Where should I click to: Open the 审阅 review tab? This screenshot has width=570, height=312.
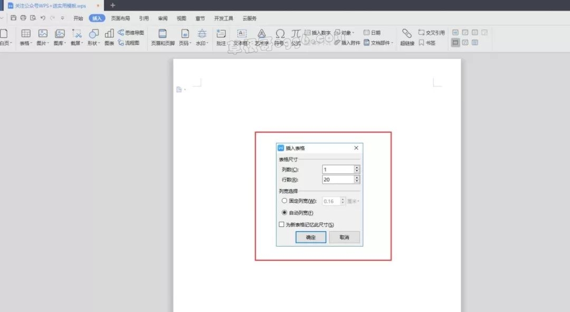[x=163, y=18]
